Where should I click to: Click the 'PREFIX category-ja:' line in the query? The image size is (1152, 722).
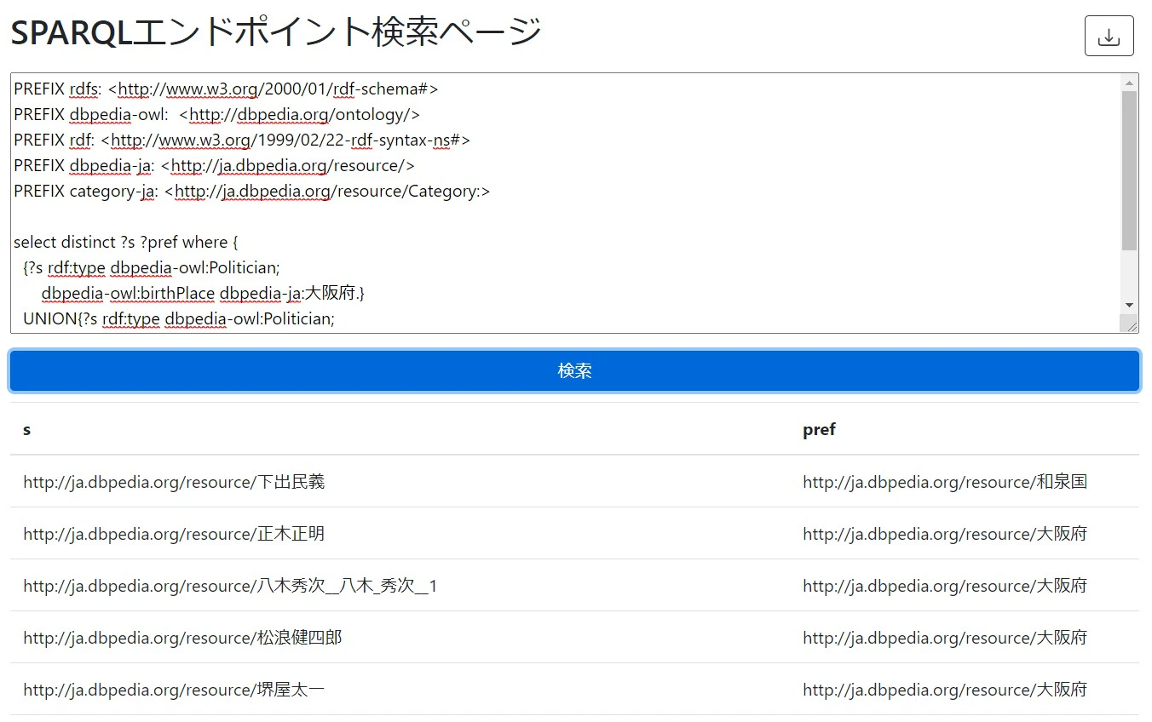pyautogui.click(x=252, y=191)
